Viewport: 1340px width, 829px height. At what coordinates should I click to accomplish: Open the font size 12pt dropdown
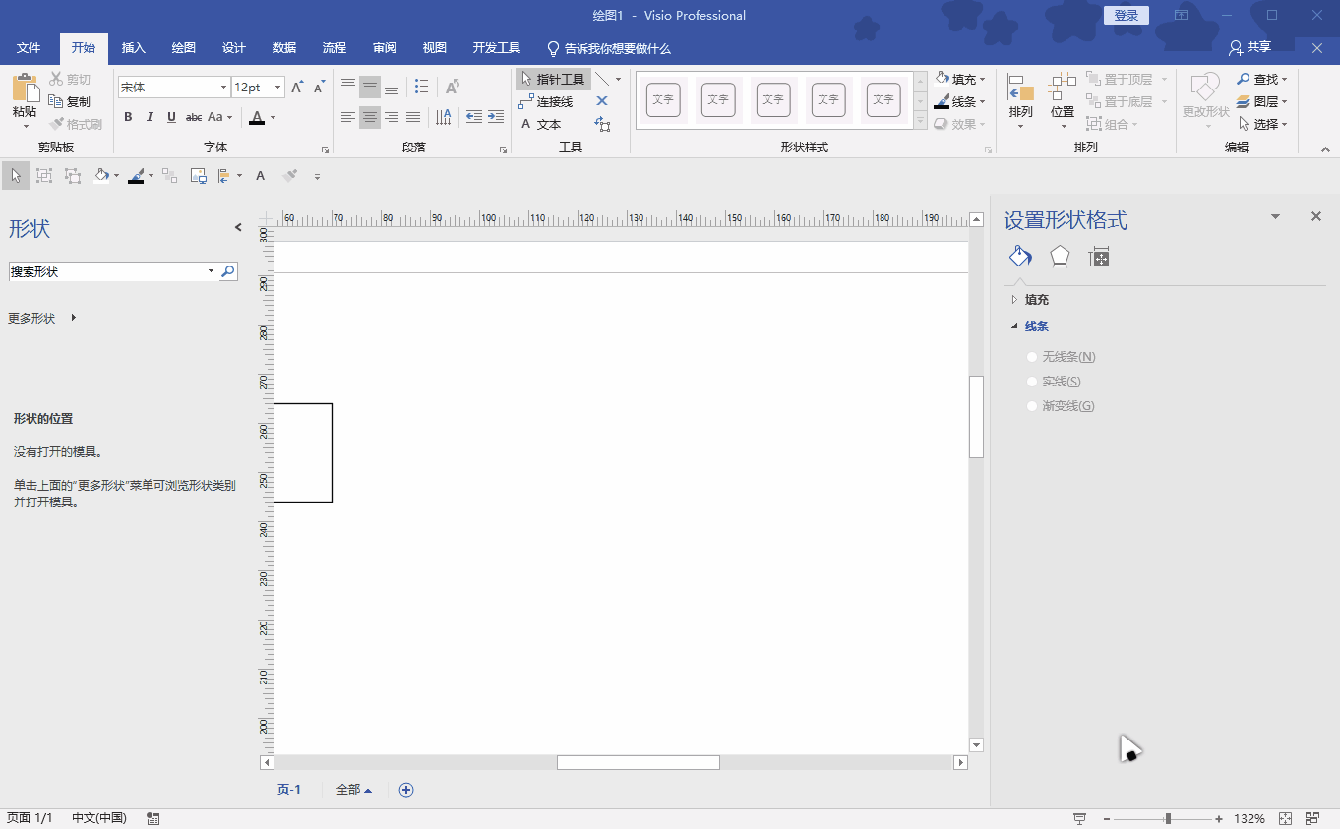(277, 88)
